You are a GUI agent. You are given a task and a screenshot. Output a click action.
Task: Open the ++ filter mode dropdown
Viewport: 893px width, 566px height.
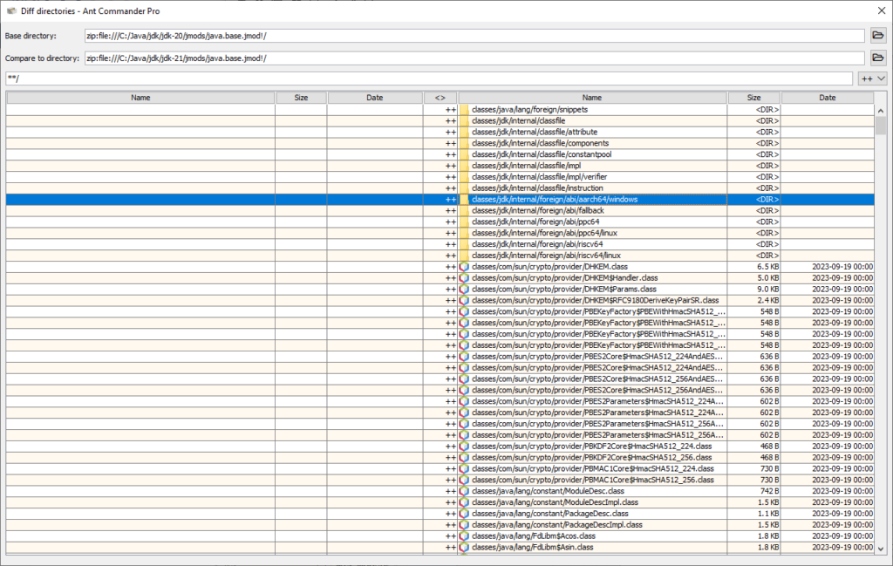click(x=872, y=78)
